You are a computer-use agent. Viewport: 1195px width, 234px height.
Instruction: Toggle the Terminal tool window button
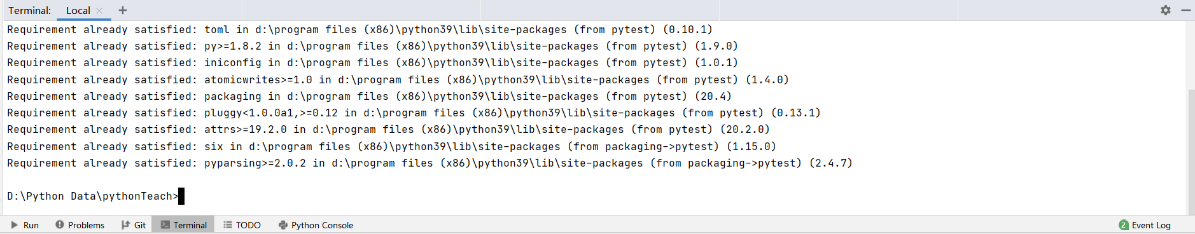coord(183,225)
